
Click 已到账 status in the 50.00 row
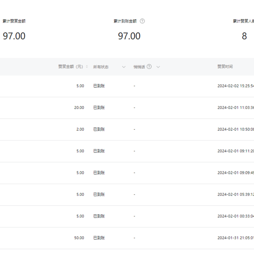click(x=99, y=238)
